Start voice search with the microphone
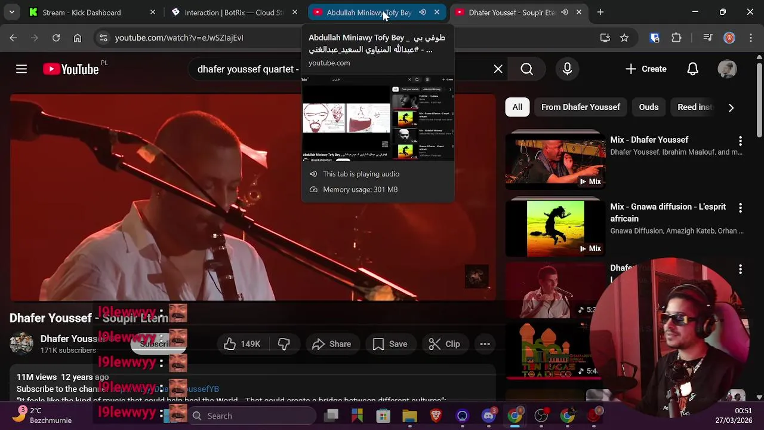The height and width of the screenshot is (430, 764). pyautogui.click(x=567, y=69)
